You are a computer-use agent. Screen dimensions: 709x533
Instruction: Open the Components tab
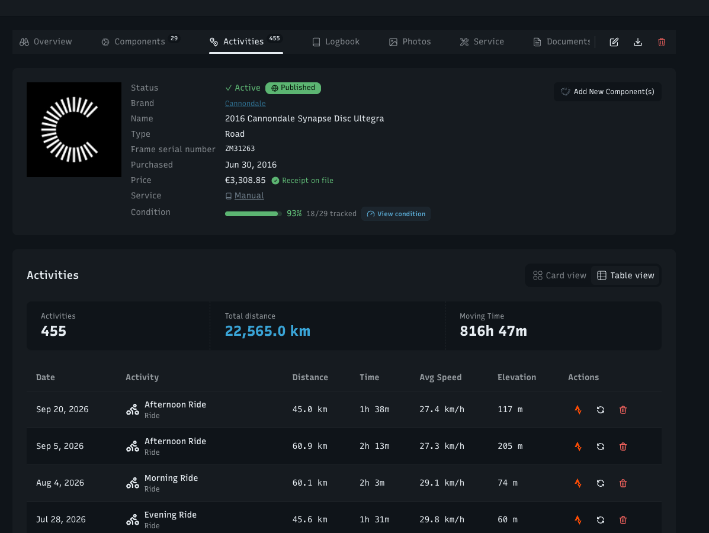click(x=140, y=41)
